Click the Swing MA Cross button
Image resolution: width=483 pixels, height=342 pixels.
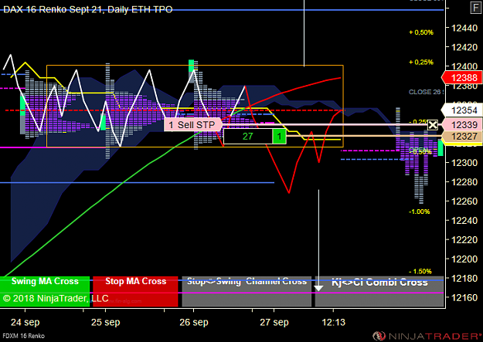[45, 291]
